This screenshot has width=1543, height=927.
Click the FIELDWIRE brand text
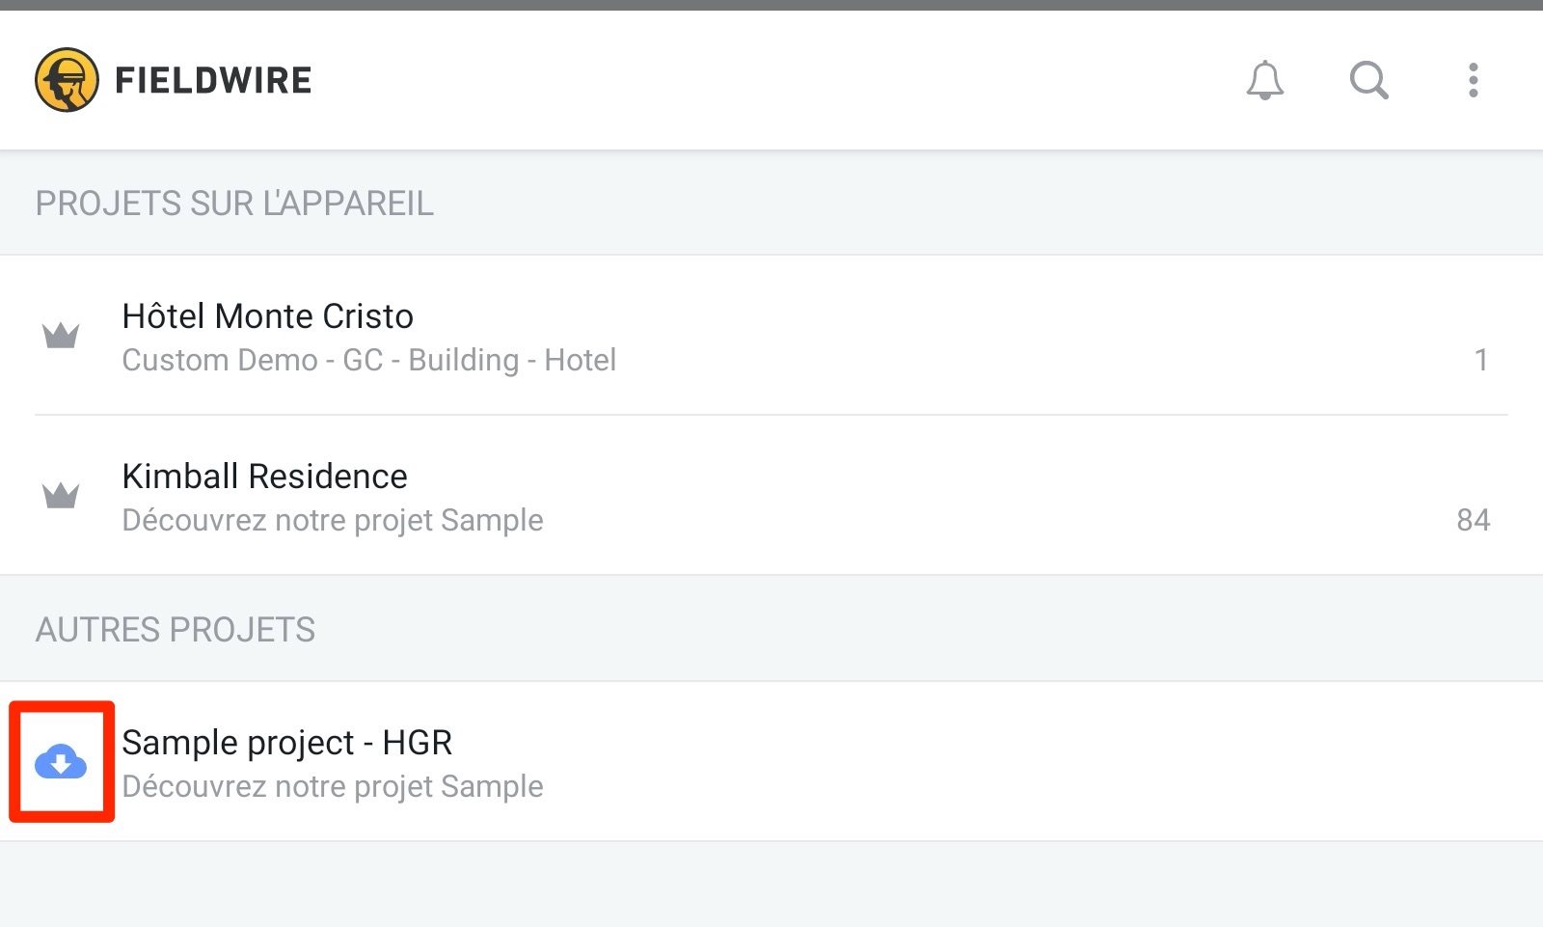(213, 80)
